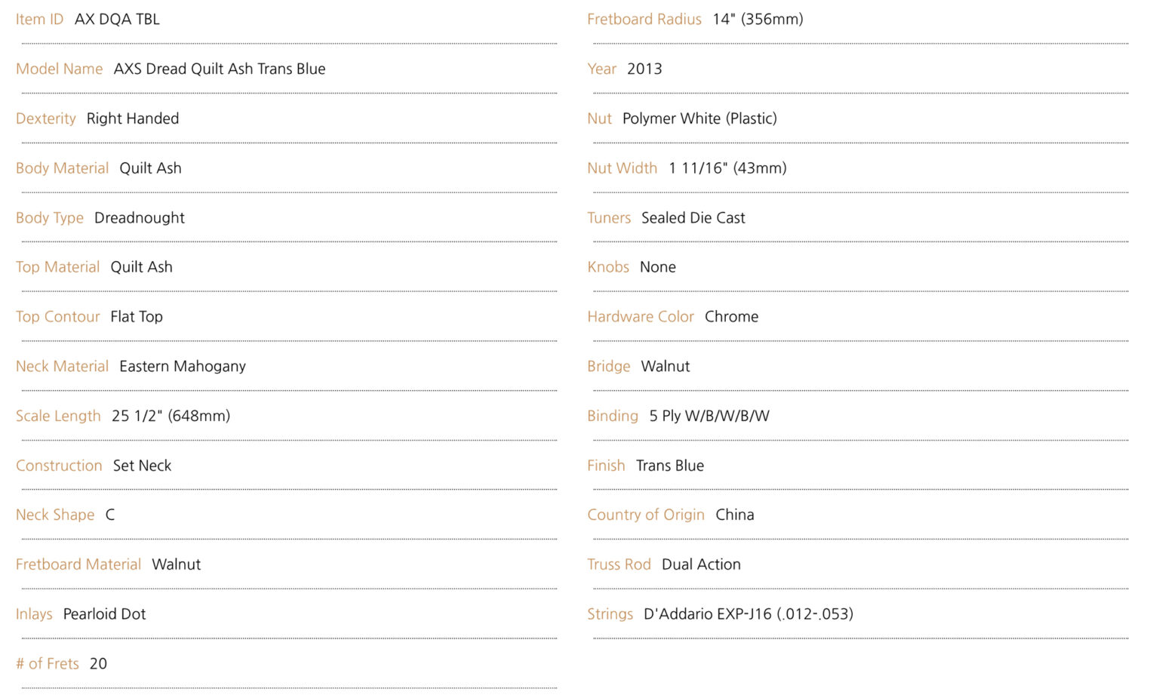Click the # of Frets label

47,664
